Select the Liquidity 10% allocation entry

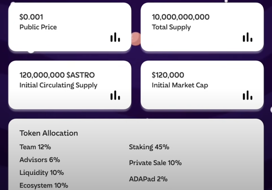[42, 173]
